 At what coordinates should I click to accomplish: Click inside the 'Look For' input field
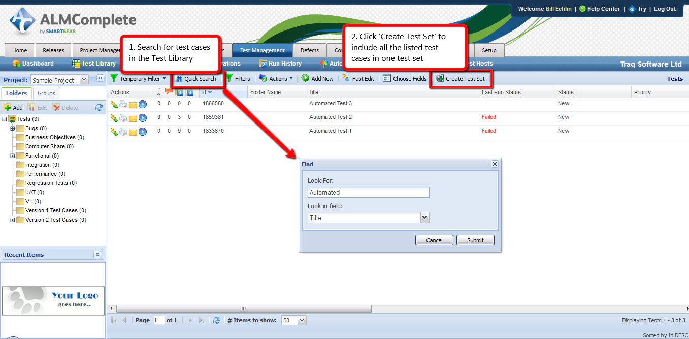tap(368, 192)
